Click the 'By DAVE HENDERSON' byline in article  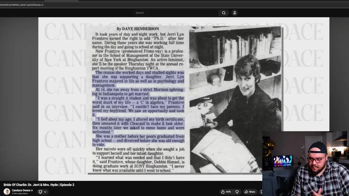pyautogui.click(x=138, y=29)
